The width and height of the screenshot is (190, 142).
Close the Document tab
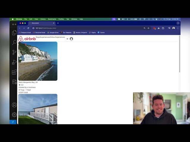(x=54, y=23)
